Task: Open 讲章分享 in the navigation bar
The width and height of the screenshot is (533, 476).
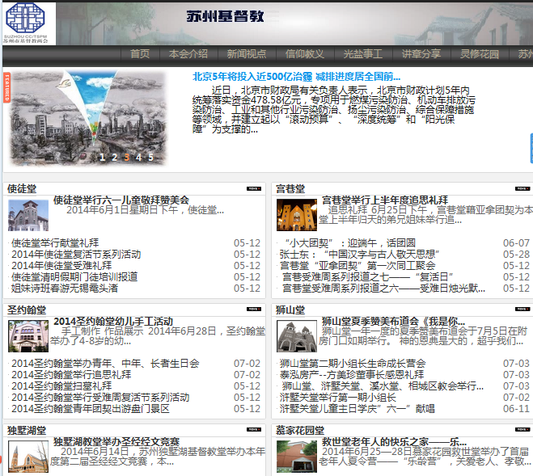Action: (421, 54)
